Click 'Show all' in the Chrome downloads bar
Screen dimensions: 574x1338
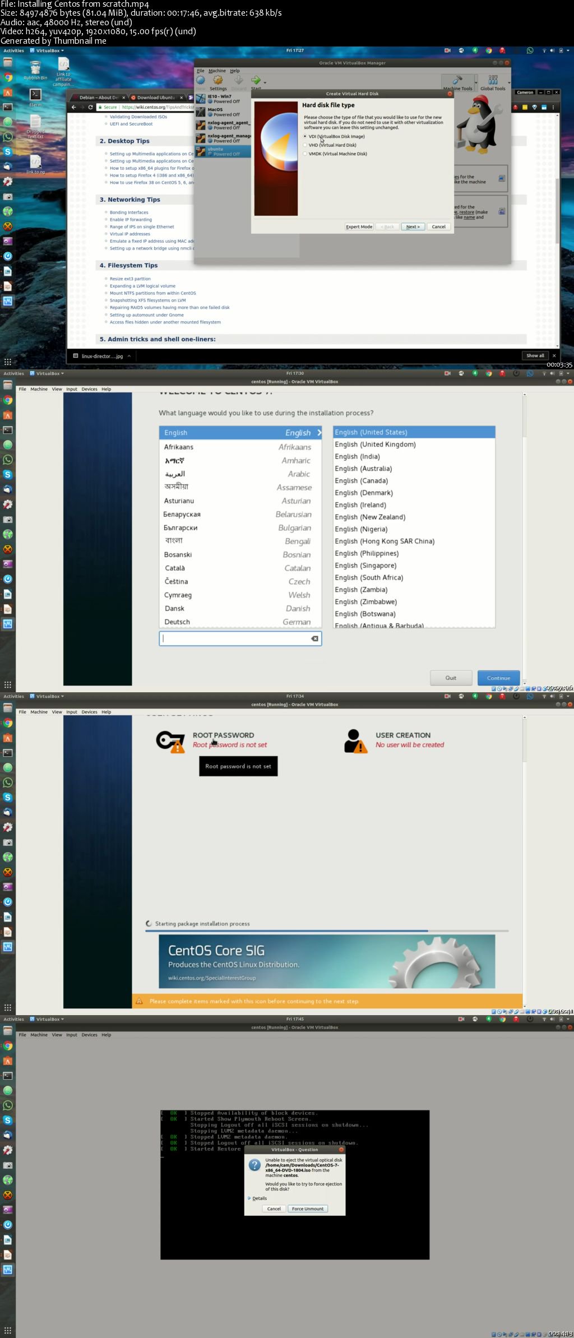[535, 355]
